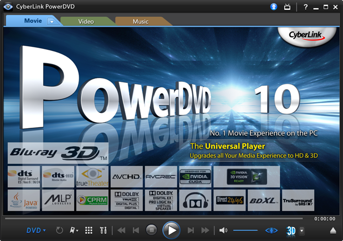
Task: Open the grid menu icon
Action: (89, 230)
